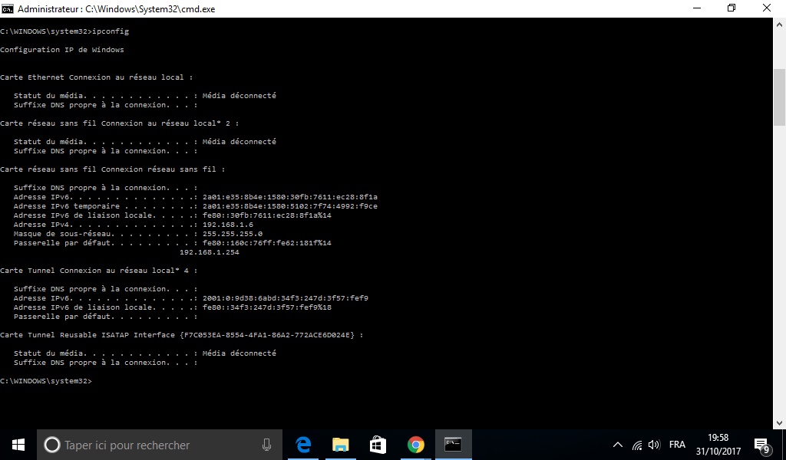This screenshot has height=460, width=786.
Task: Launch Google Chrome from the taskbar
Action: [415, 445]
